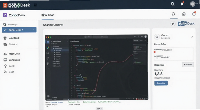Click the editor screenshot vertical scrollbar
This screenshot has width=200, height=110.
tap(147, 57)
